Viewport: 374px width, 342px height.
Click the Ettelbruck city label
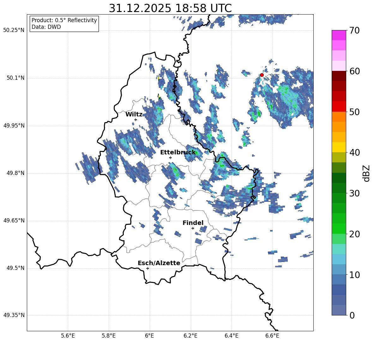pyautogui.click(x=178, y=152)
